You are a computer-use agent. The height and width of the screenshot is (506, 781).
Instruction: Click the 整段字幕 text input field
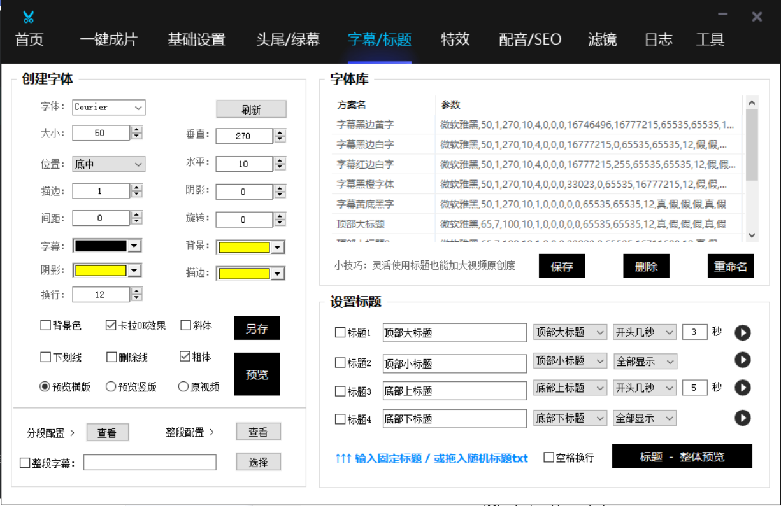point(150,462)
